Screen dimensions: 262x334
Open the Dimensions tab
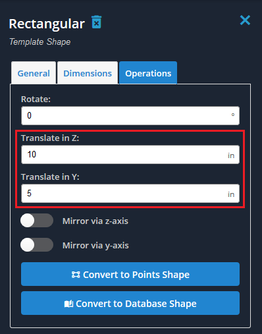[88, 73]
